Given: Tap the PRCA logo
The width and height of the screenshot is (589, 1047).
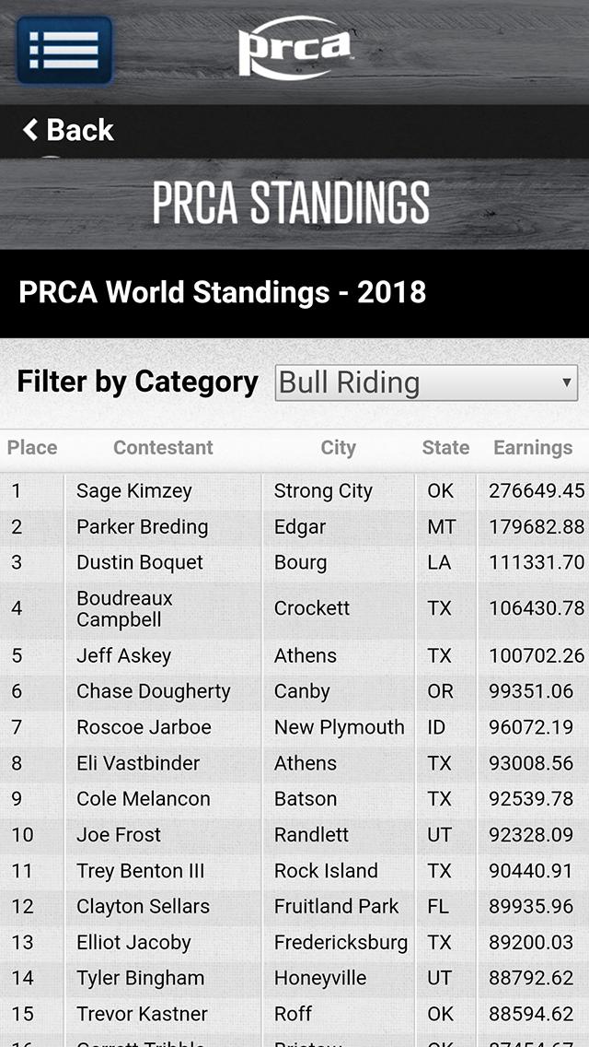Looking at the screenshot, I should 294,48.
